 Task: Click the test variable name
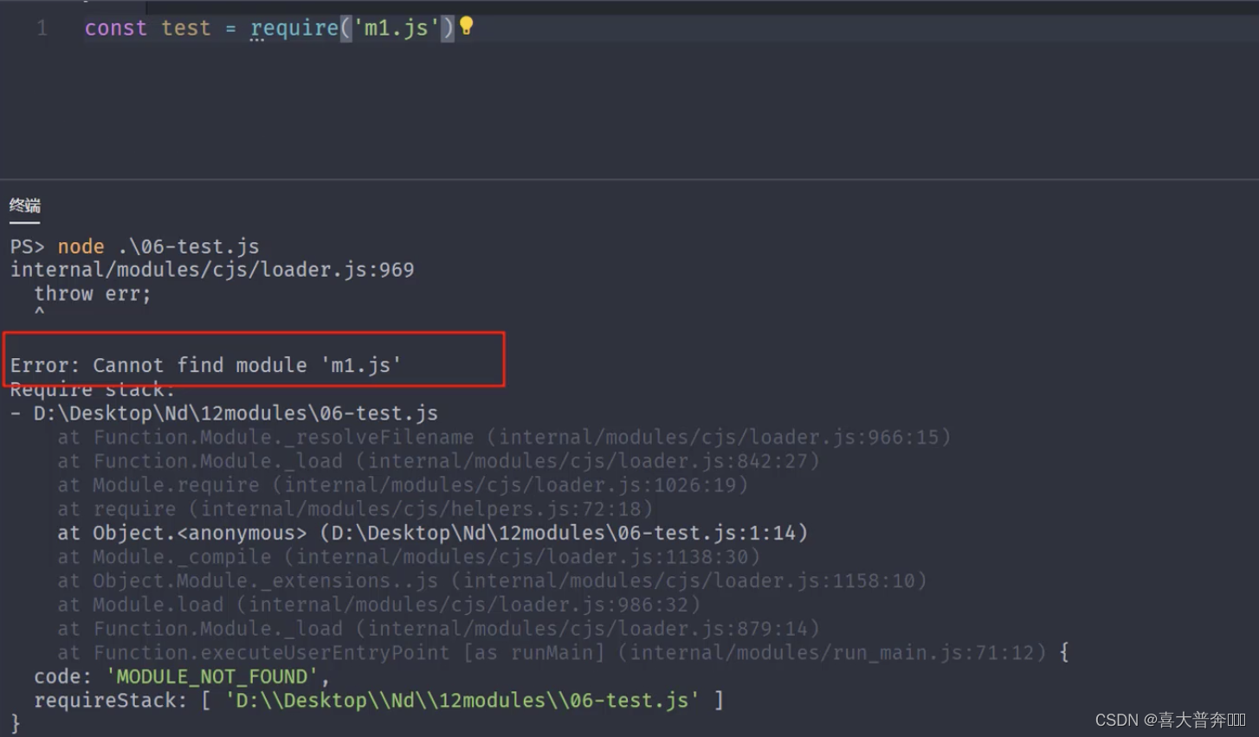pyautogui.click(x=186, y=29)
